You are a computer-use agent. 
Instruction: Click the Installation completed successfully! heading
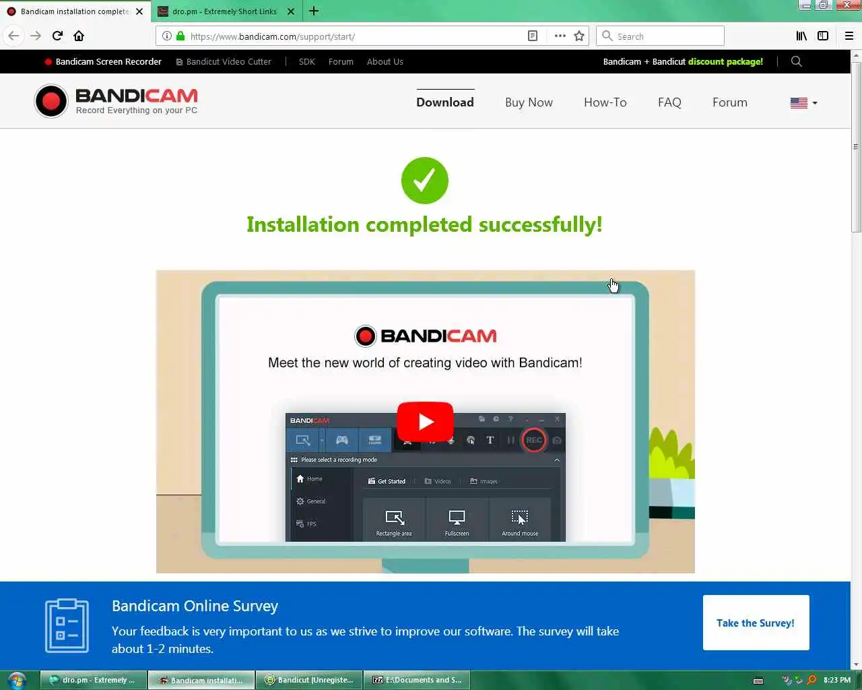[424, 224]
